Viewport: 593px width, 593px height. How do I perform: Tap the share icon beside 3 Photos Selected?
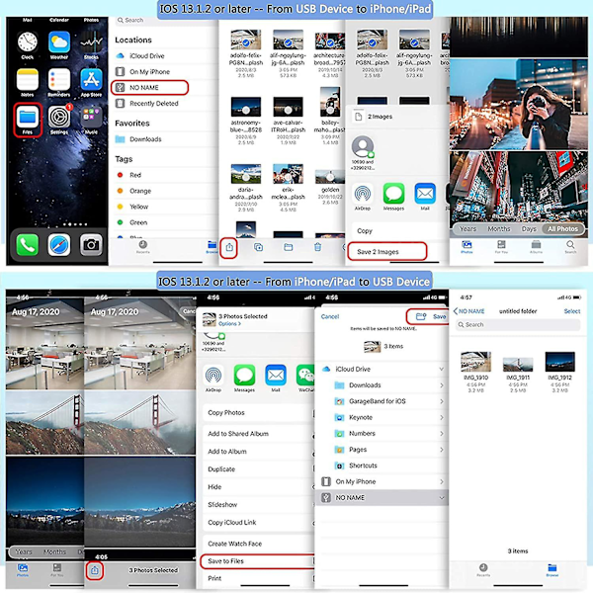point(95,569)
